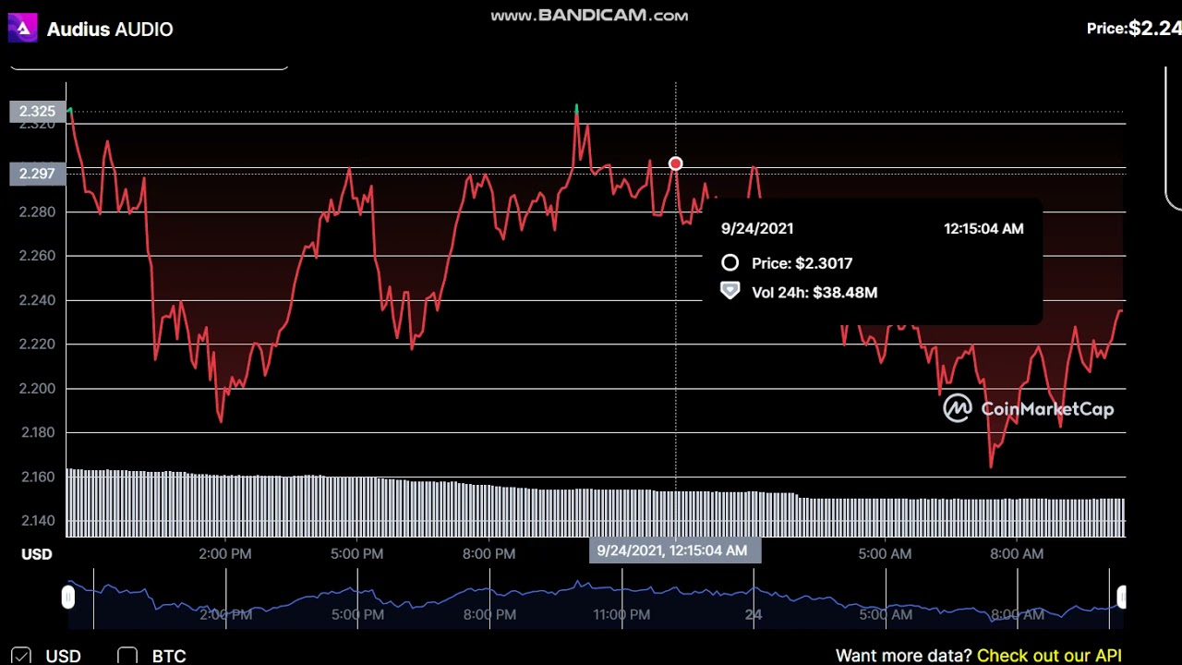Viewport: 1182px width, 665px height.
Task: Click the 2.297 price axis label
Action: [x=37, y=174]
